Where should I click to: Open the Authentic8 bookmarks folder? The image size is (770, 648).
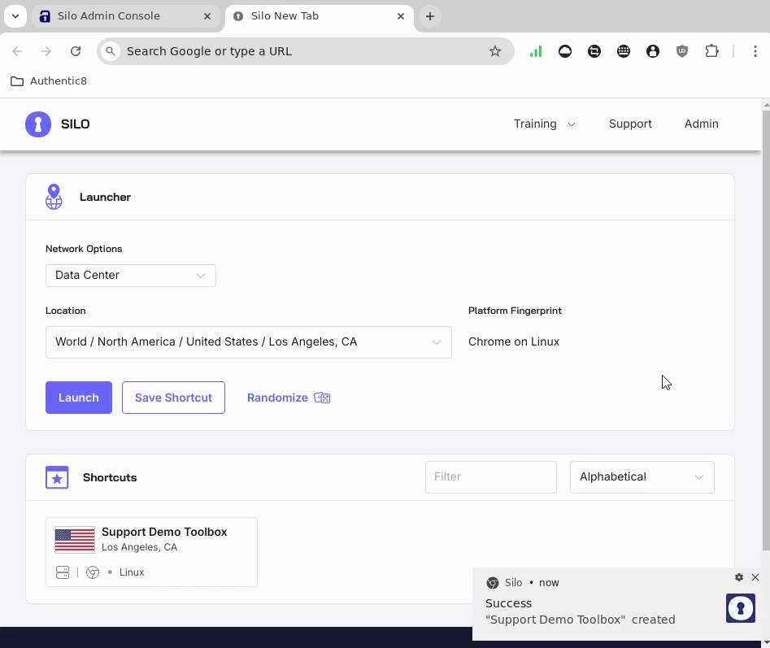click(x=49, y=81)
